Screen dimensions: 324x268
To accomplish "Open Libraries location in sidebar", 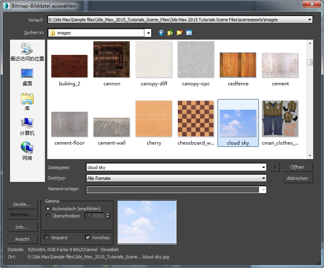I will click(x=27, y=102).
